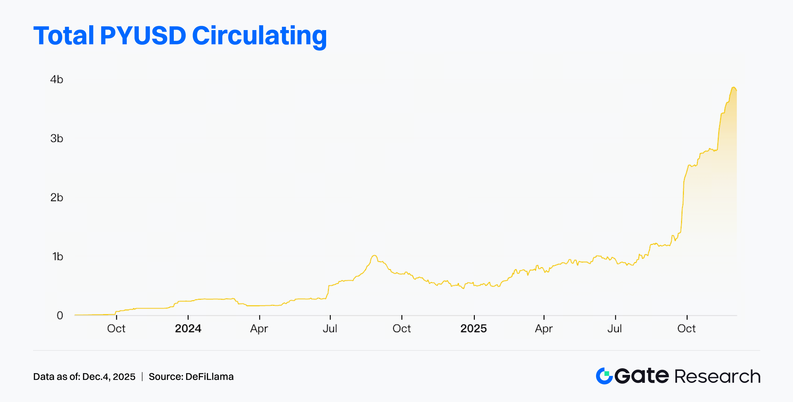This screenshot has height=402, width=793.
Task: Click the chart line's highest peak near 4b
Action: (734, 87)
